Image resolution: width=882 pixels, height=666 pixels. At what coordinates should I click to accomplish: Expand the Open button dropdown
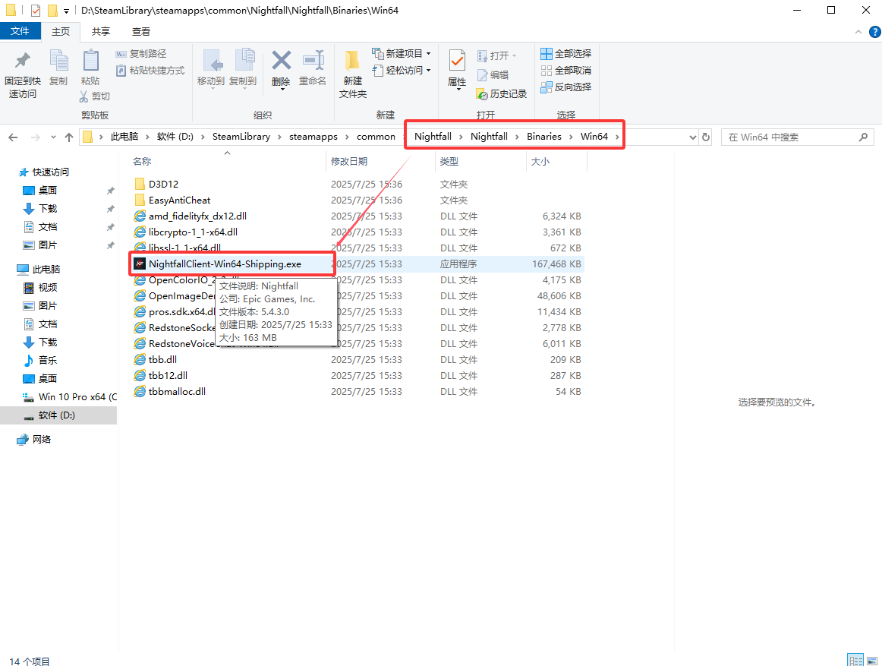pos(514,55)
